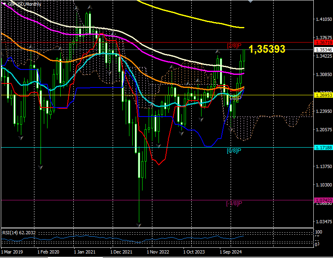The image size is (333, 258).
Task: Click the down fractal arrow below the lowest candle wick
Action: 139,225
